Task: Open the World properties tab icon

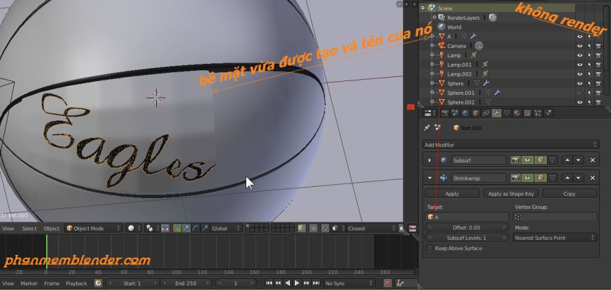Action: pos(465,113)
